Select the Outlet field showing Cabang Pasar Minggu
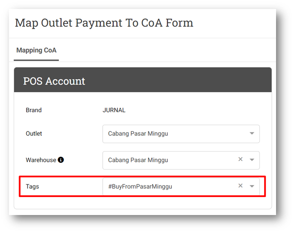The height and width of the screenshot is (233, 294). tap(181, 134)
